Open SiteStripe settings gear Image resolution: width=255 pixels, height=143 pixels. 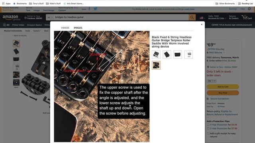coord(249,9)
